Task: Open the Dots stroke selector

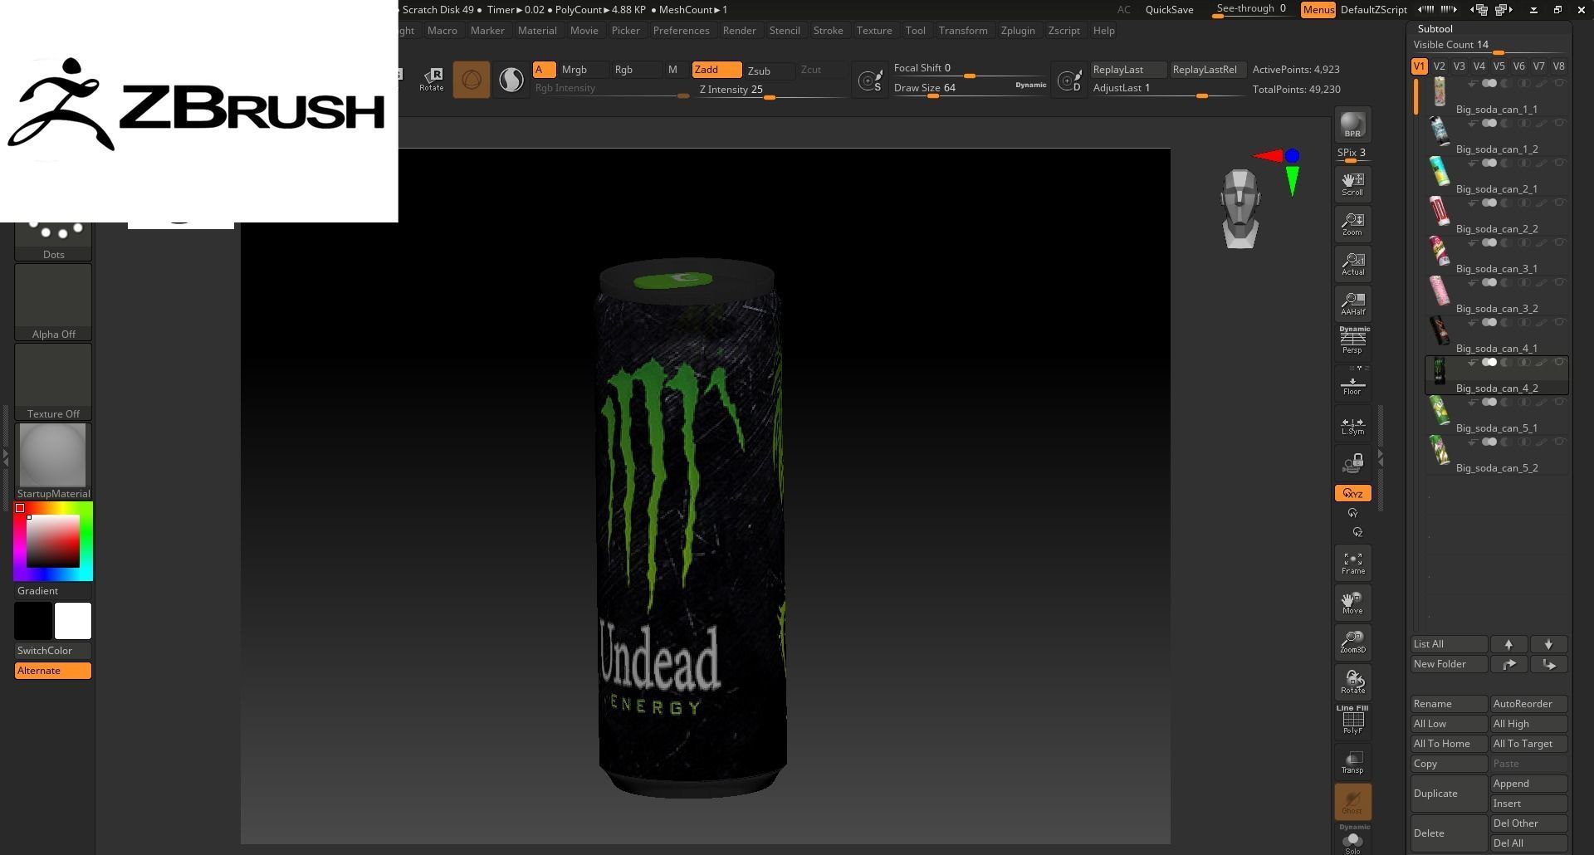Action: (53, 241)
